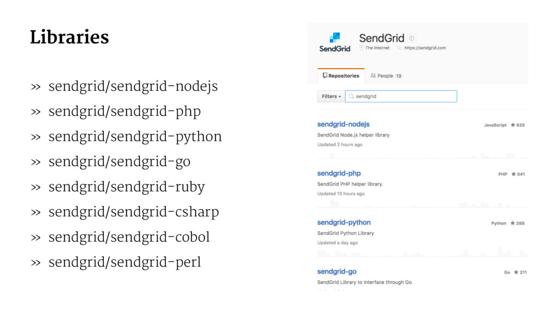The image size is (557, 313).
Task: Open the sendgrid-go repository link
Action: point(337,272)
